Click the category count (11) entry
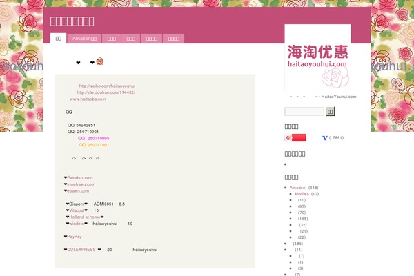This screenshot has width=414, height=276. (299, 250)
